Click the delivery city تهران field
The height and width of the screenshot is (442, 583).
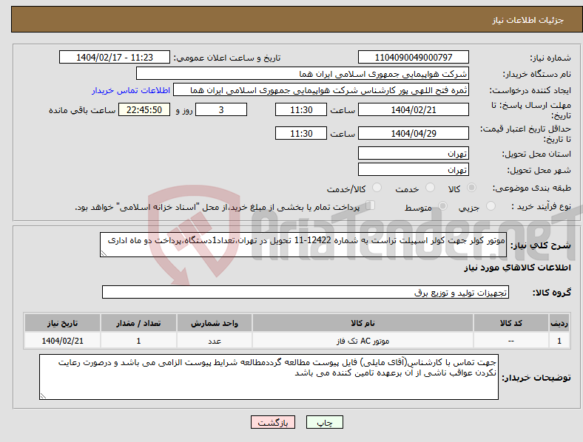tap(414, 169)
